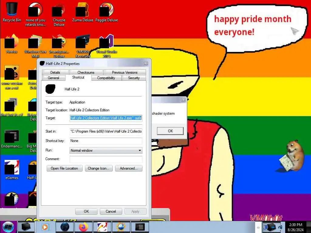Viewport: 311px width, 233px height.
Task: Cancel the Half-Life 2 Properties dialog
Action: click(111, 211)
